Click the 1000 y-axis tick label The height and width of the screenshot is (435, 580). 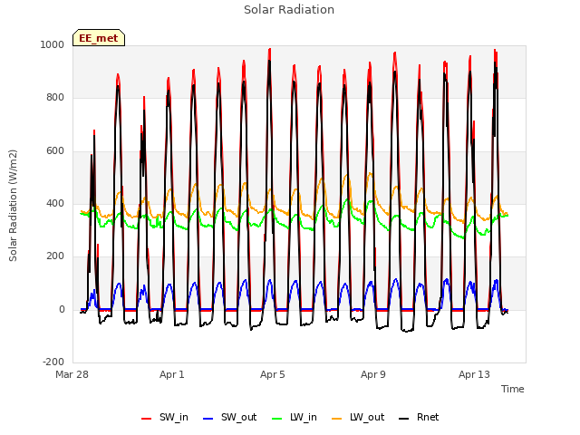(x=53, y=44)
